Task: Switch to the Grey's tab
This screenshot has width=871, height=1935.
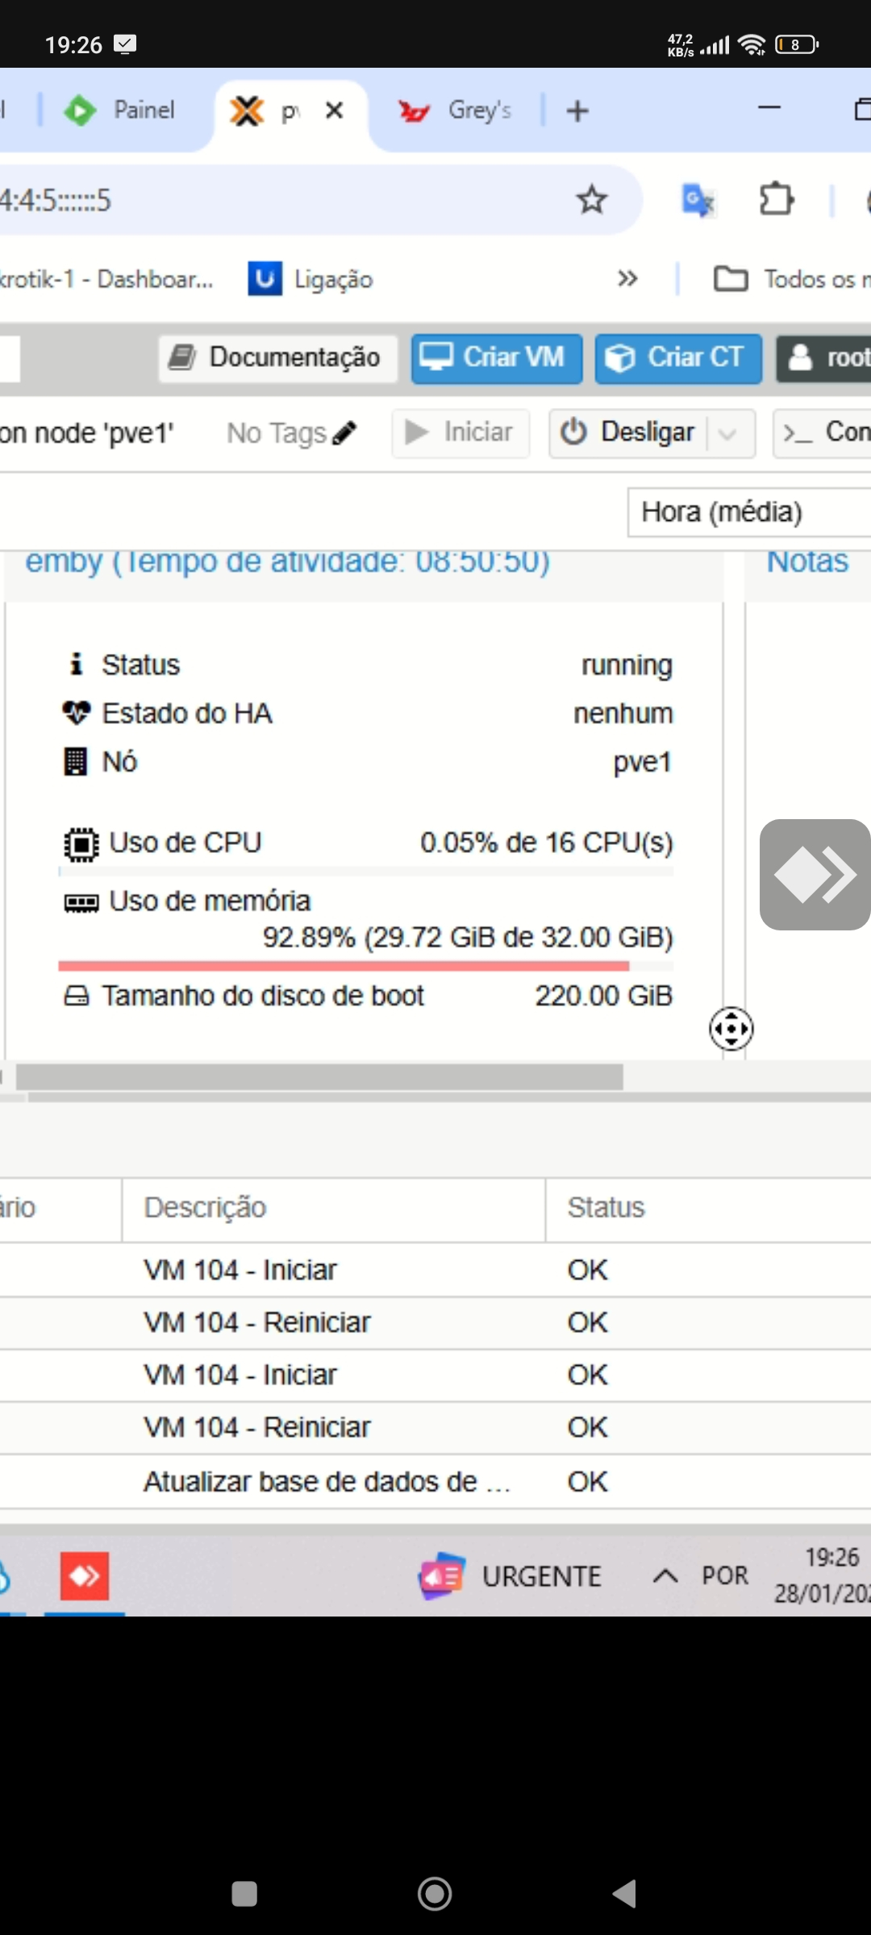Action: coord(456,110)
